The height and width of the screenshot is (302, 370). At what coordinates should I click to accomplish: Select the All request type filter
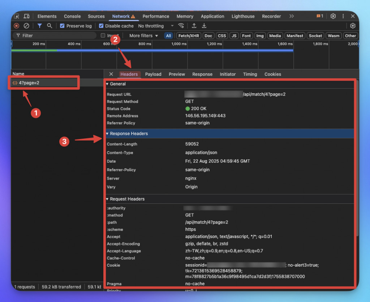(168, 36)
